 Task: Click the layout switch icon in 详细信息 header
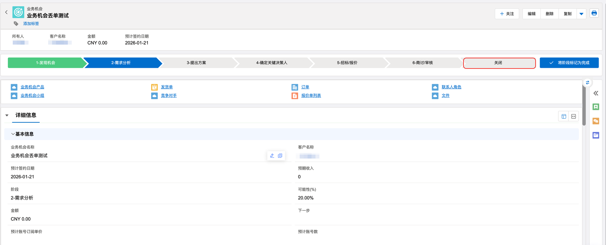(564, 116)
